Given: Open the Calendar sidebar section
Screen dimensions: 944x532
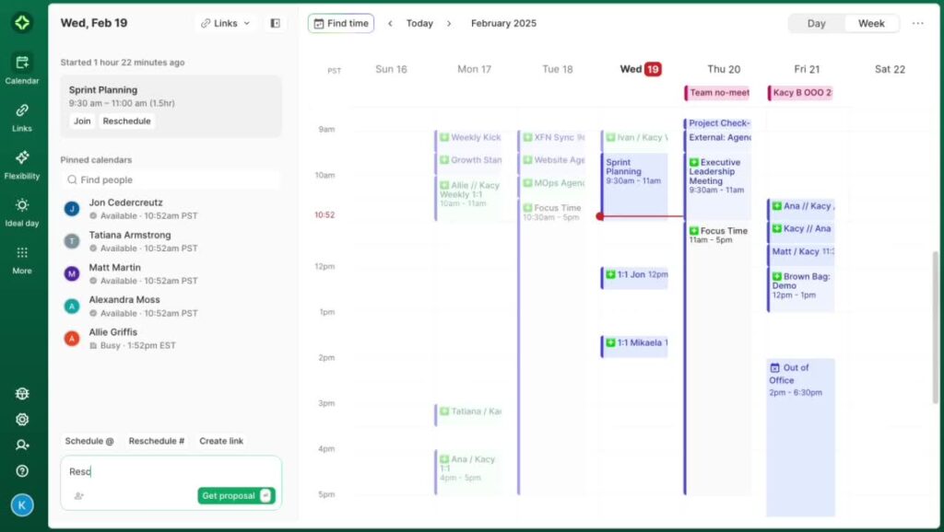Looking at the screenshot, I should pyautogui.click(x=22, y=68).
